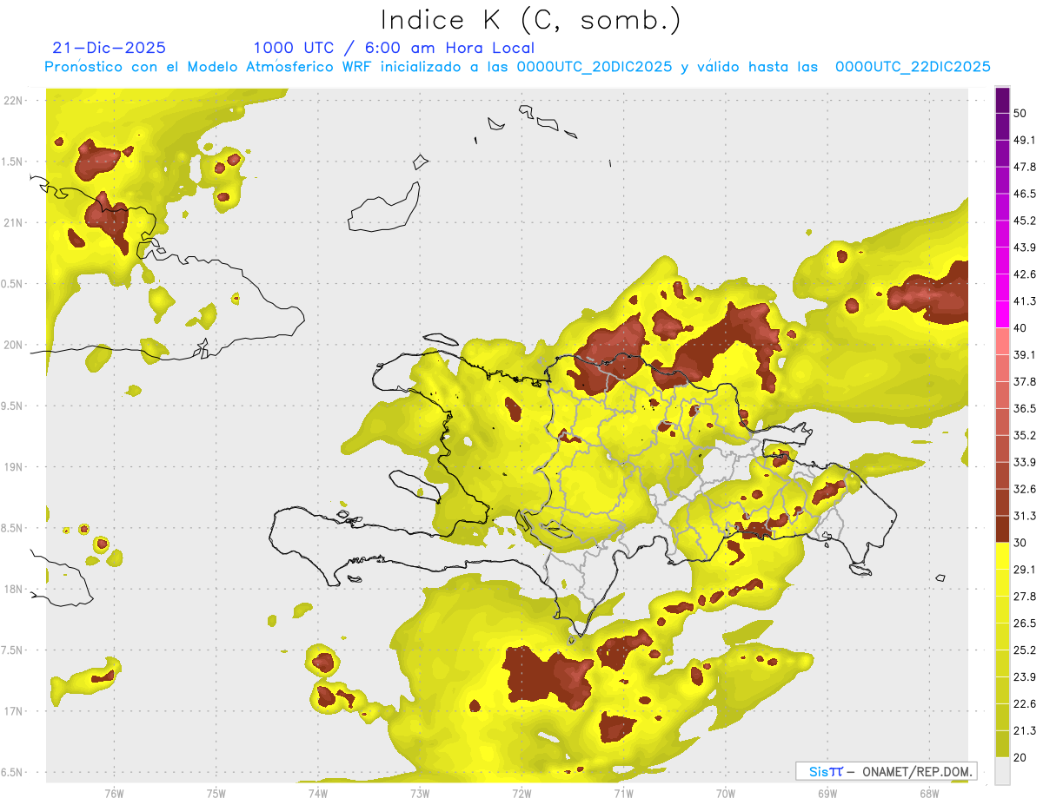Viewport: 1043px width, 805px height.
Task: Click colorbar label "39.1"
Action: tap(1025, 354)
